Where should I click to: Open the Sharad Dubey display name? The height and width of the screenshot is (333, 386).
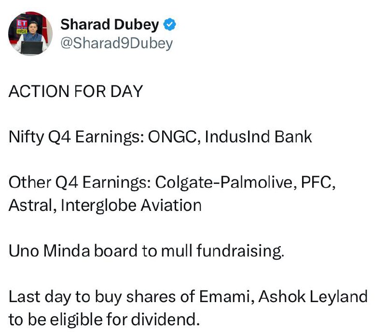click(x=110, y=25)
